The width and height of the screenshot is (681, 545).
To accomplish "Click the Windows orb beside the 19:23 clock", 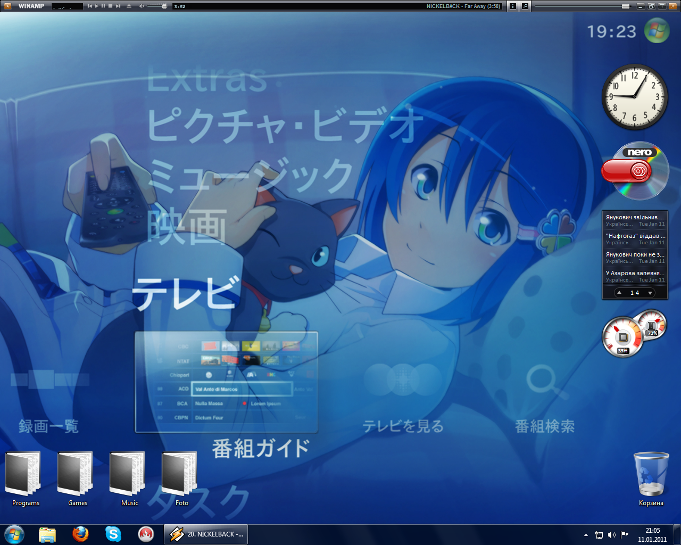I will coord(657,30).
